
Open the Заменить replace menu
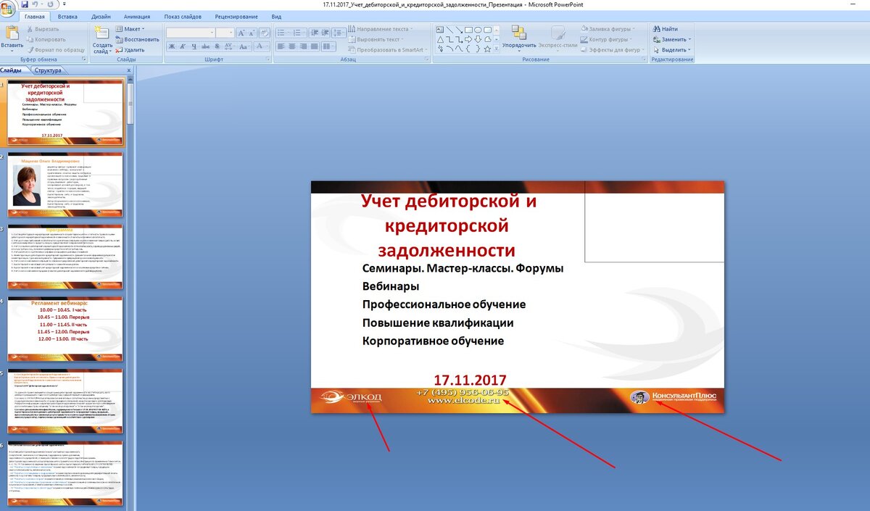672,39
